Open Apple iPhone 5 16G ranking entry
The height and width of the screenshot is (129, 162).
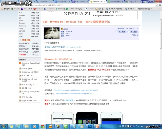30,101
